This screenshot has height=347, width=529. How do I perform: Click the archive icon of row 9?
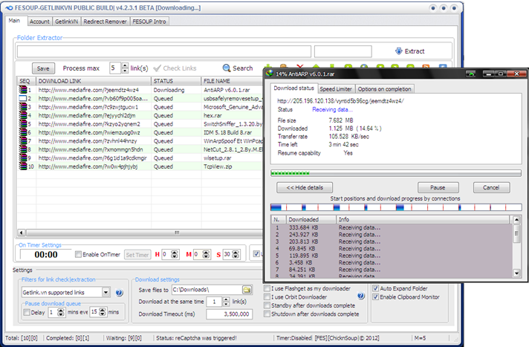pos(23,158)
